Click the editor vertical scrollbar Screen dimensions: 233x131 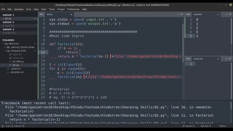pos(183,43)
